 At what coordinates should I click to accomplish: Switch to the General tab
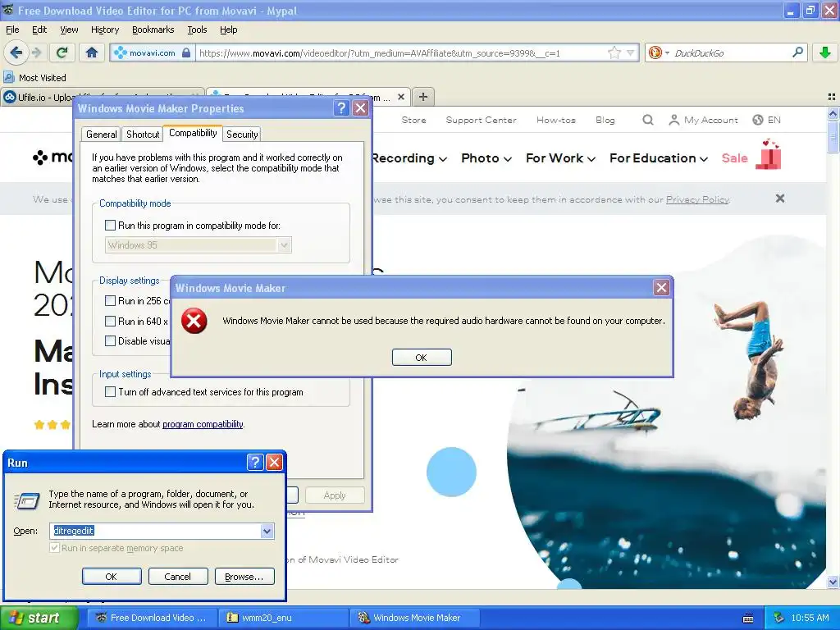(101, 134)
